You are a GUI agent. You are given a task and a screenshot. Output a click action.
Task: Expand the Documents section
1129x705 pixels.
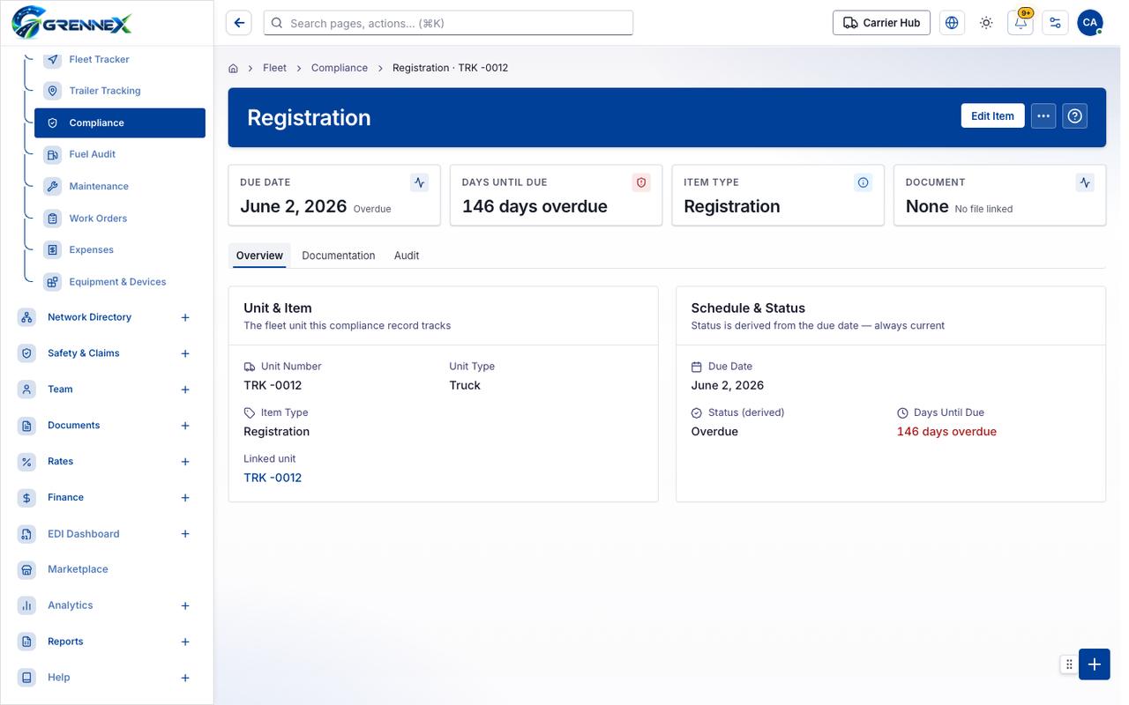click(185, 426)
